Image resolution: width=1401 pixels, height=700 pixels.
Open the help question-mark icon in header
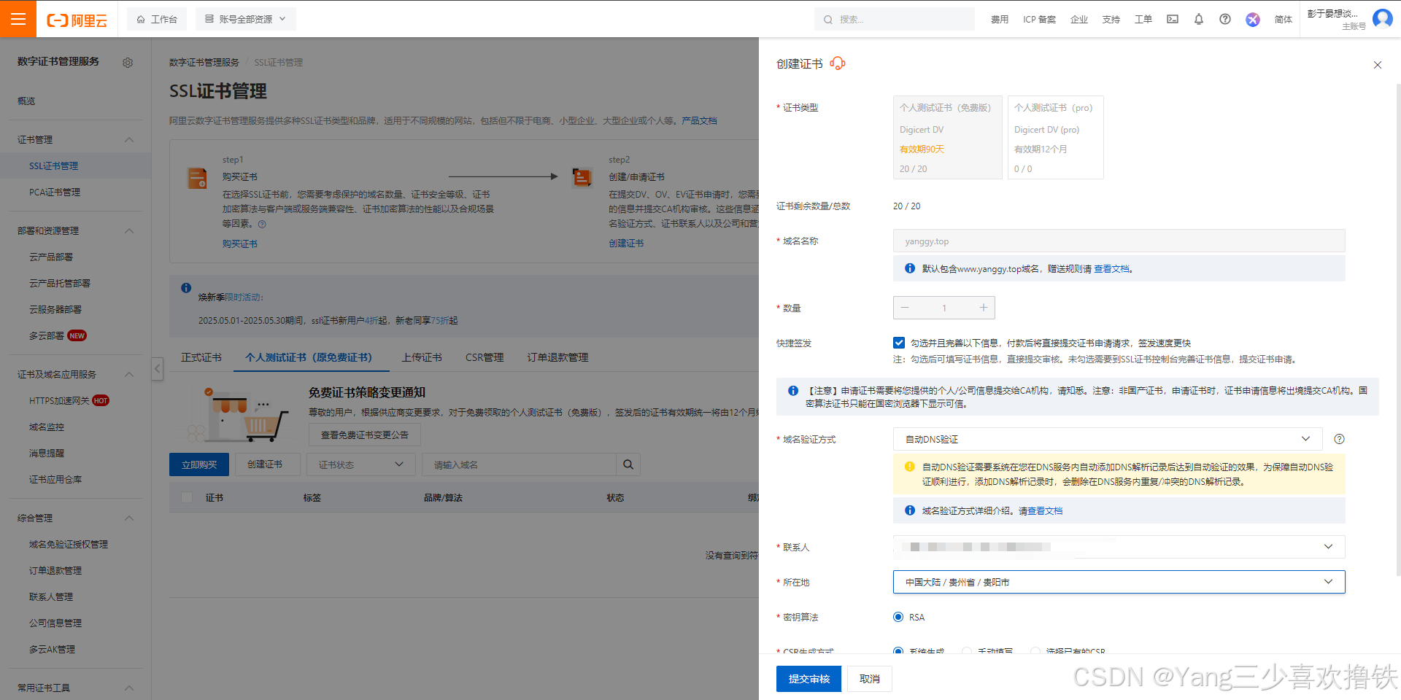click(x=1225, y=19)
